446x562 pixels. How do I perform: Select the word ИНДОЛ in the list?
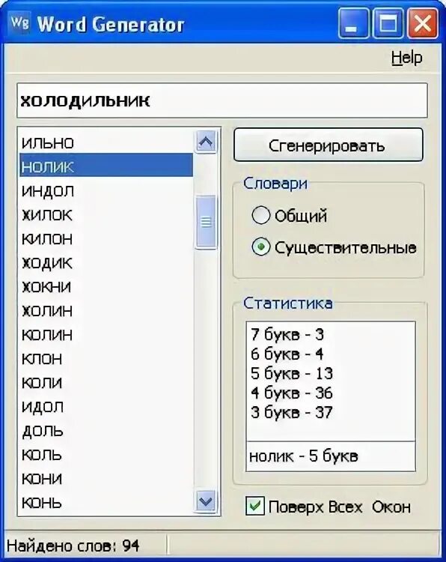[x=106, y=191]
